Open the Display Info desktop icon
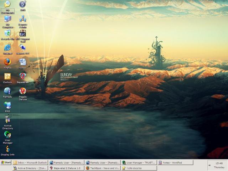 tap(7, 151)
